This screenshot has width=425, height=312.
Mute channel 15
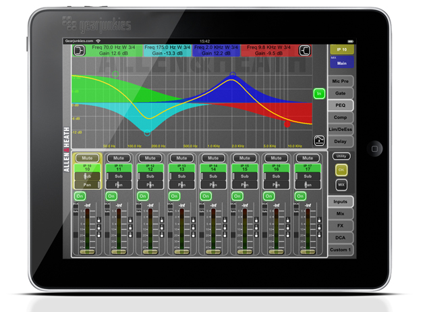click(x=244, y=158)
